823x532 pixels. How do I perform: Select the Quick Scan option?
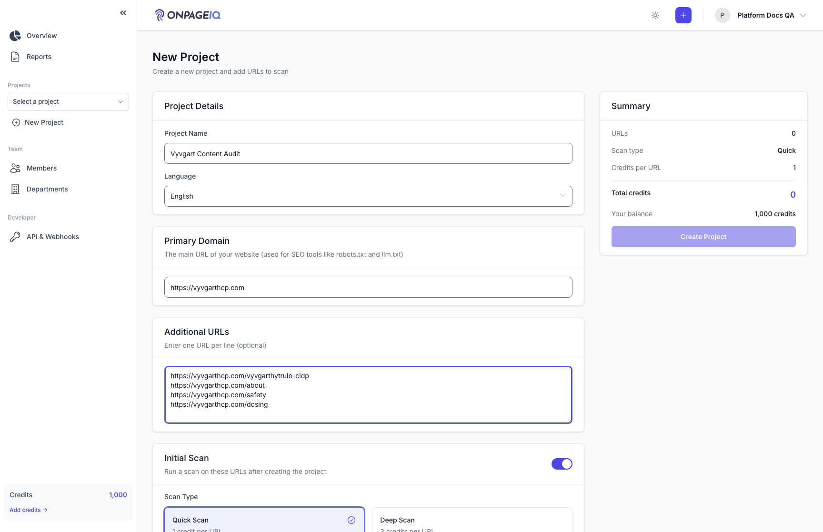(264, 520)
